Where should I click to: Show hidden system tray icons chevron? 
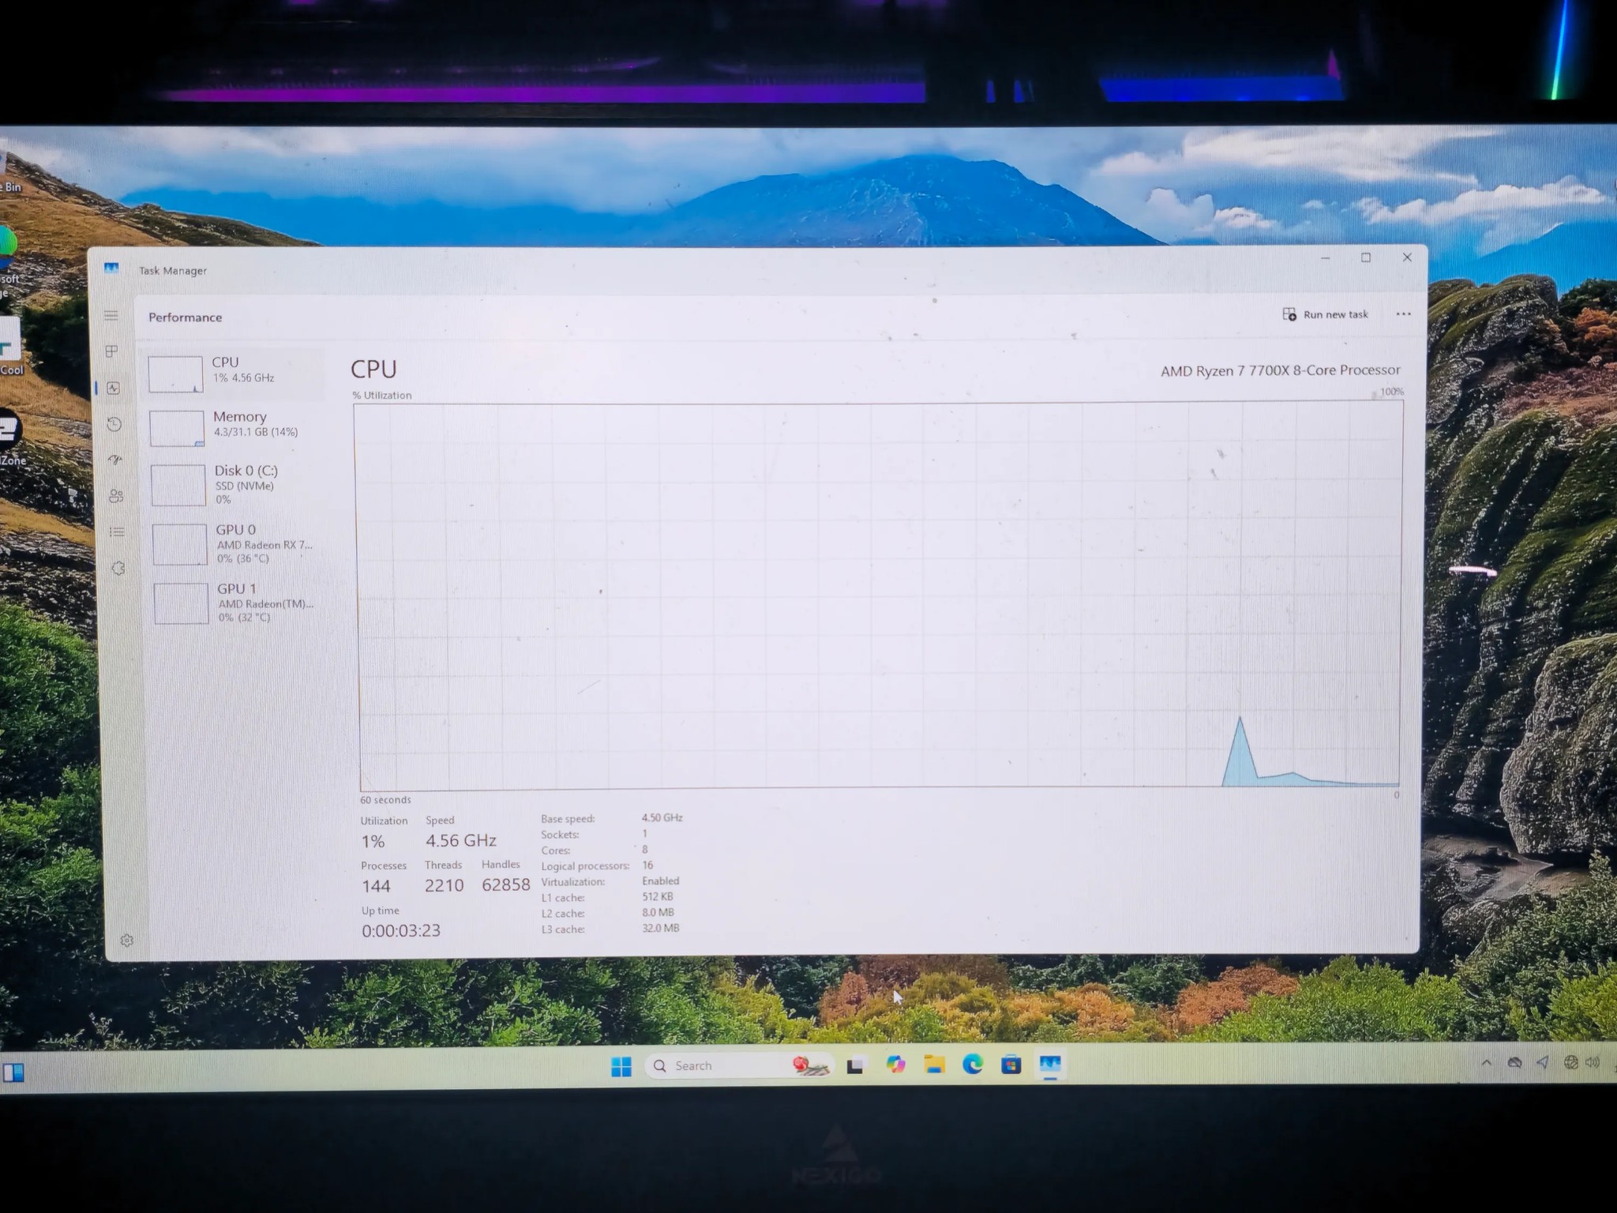1486,1063
